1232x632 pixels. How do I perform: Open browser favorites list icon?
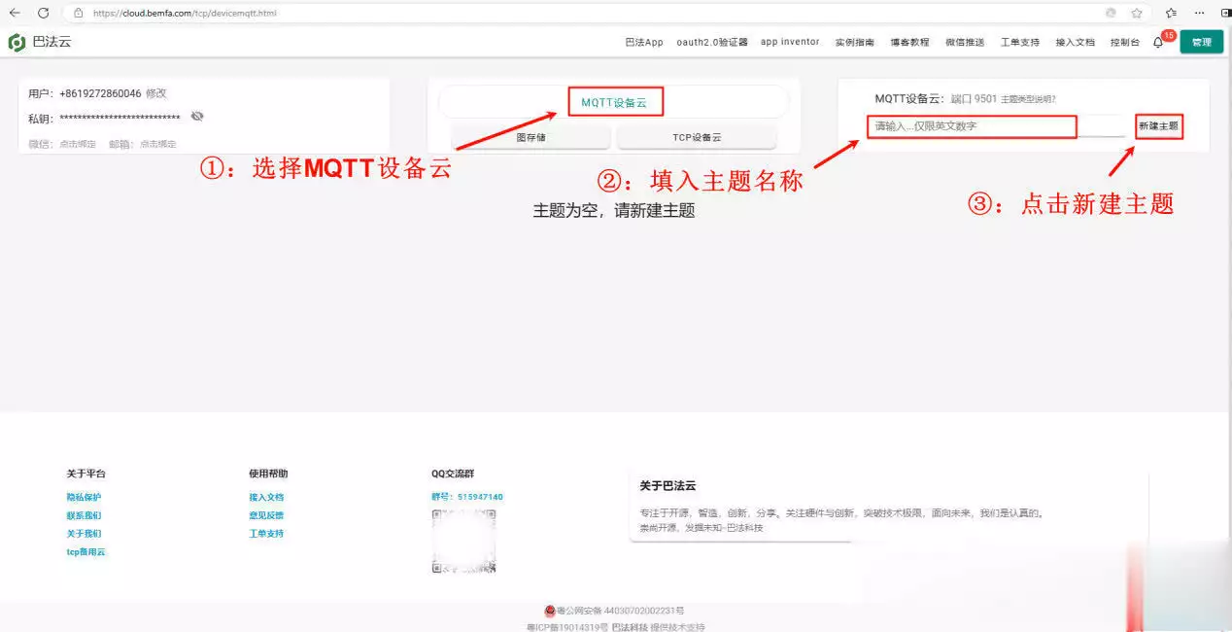pos(1171,14)
